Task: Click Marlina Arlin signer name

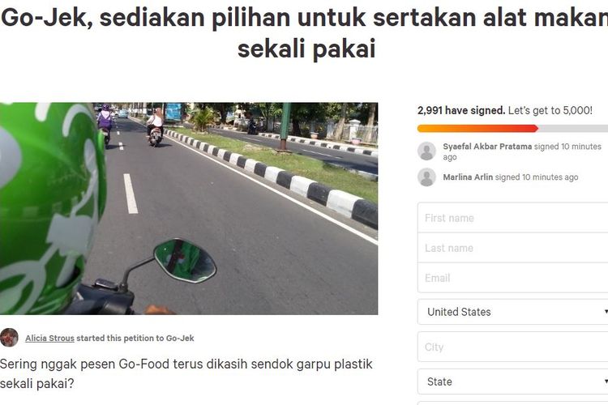Action: pos(468,177)
